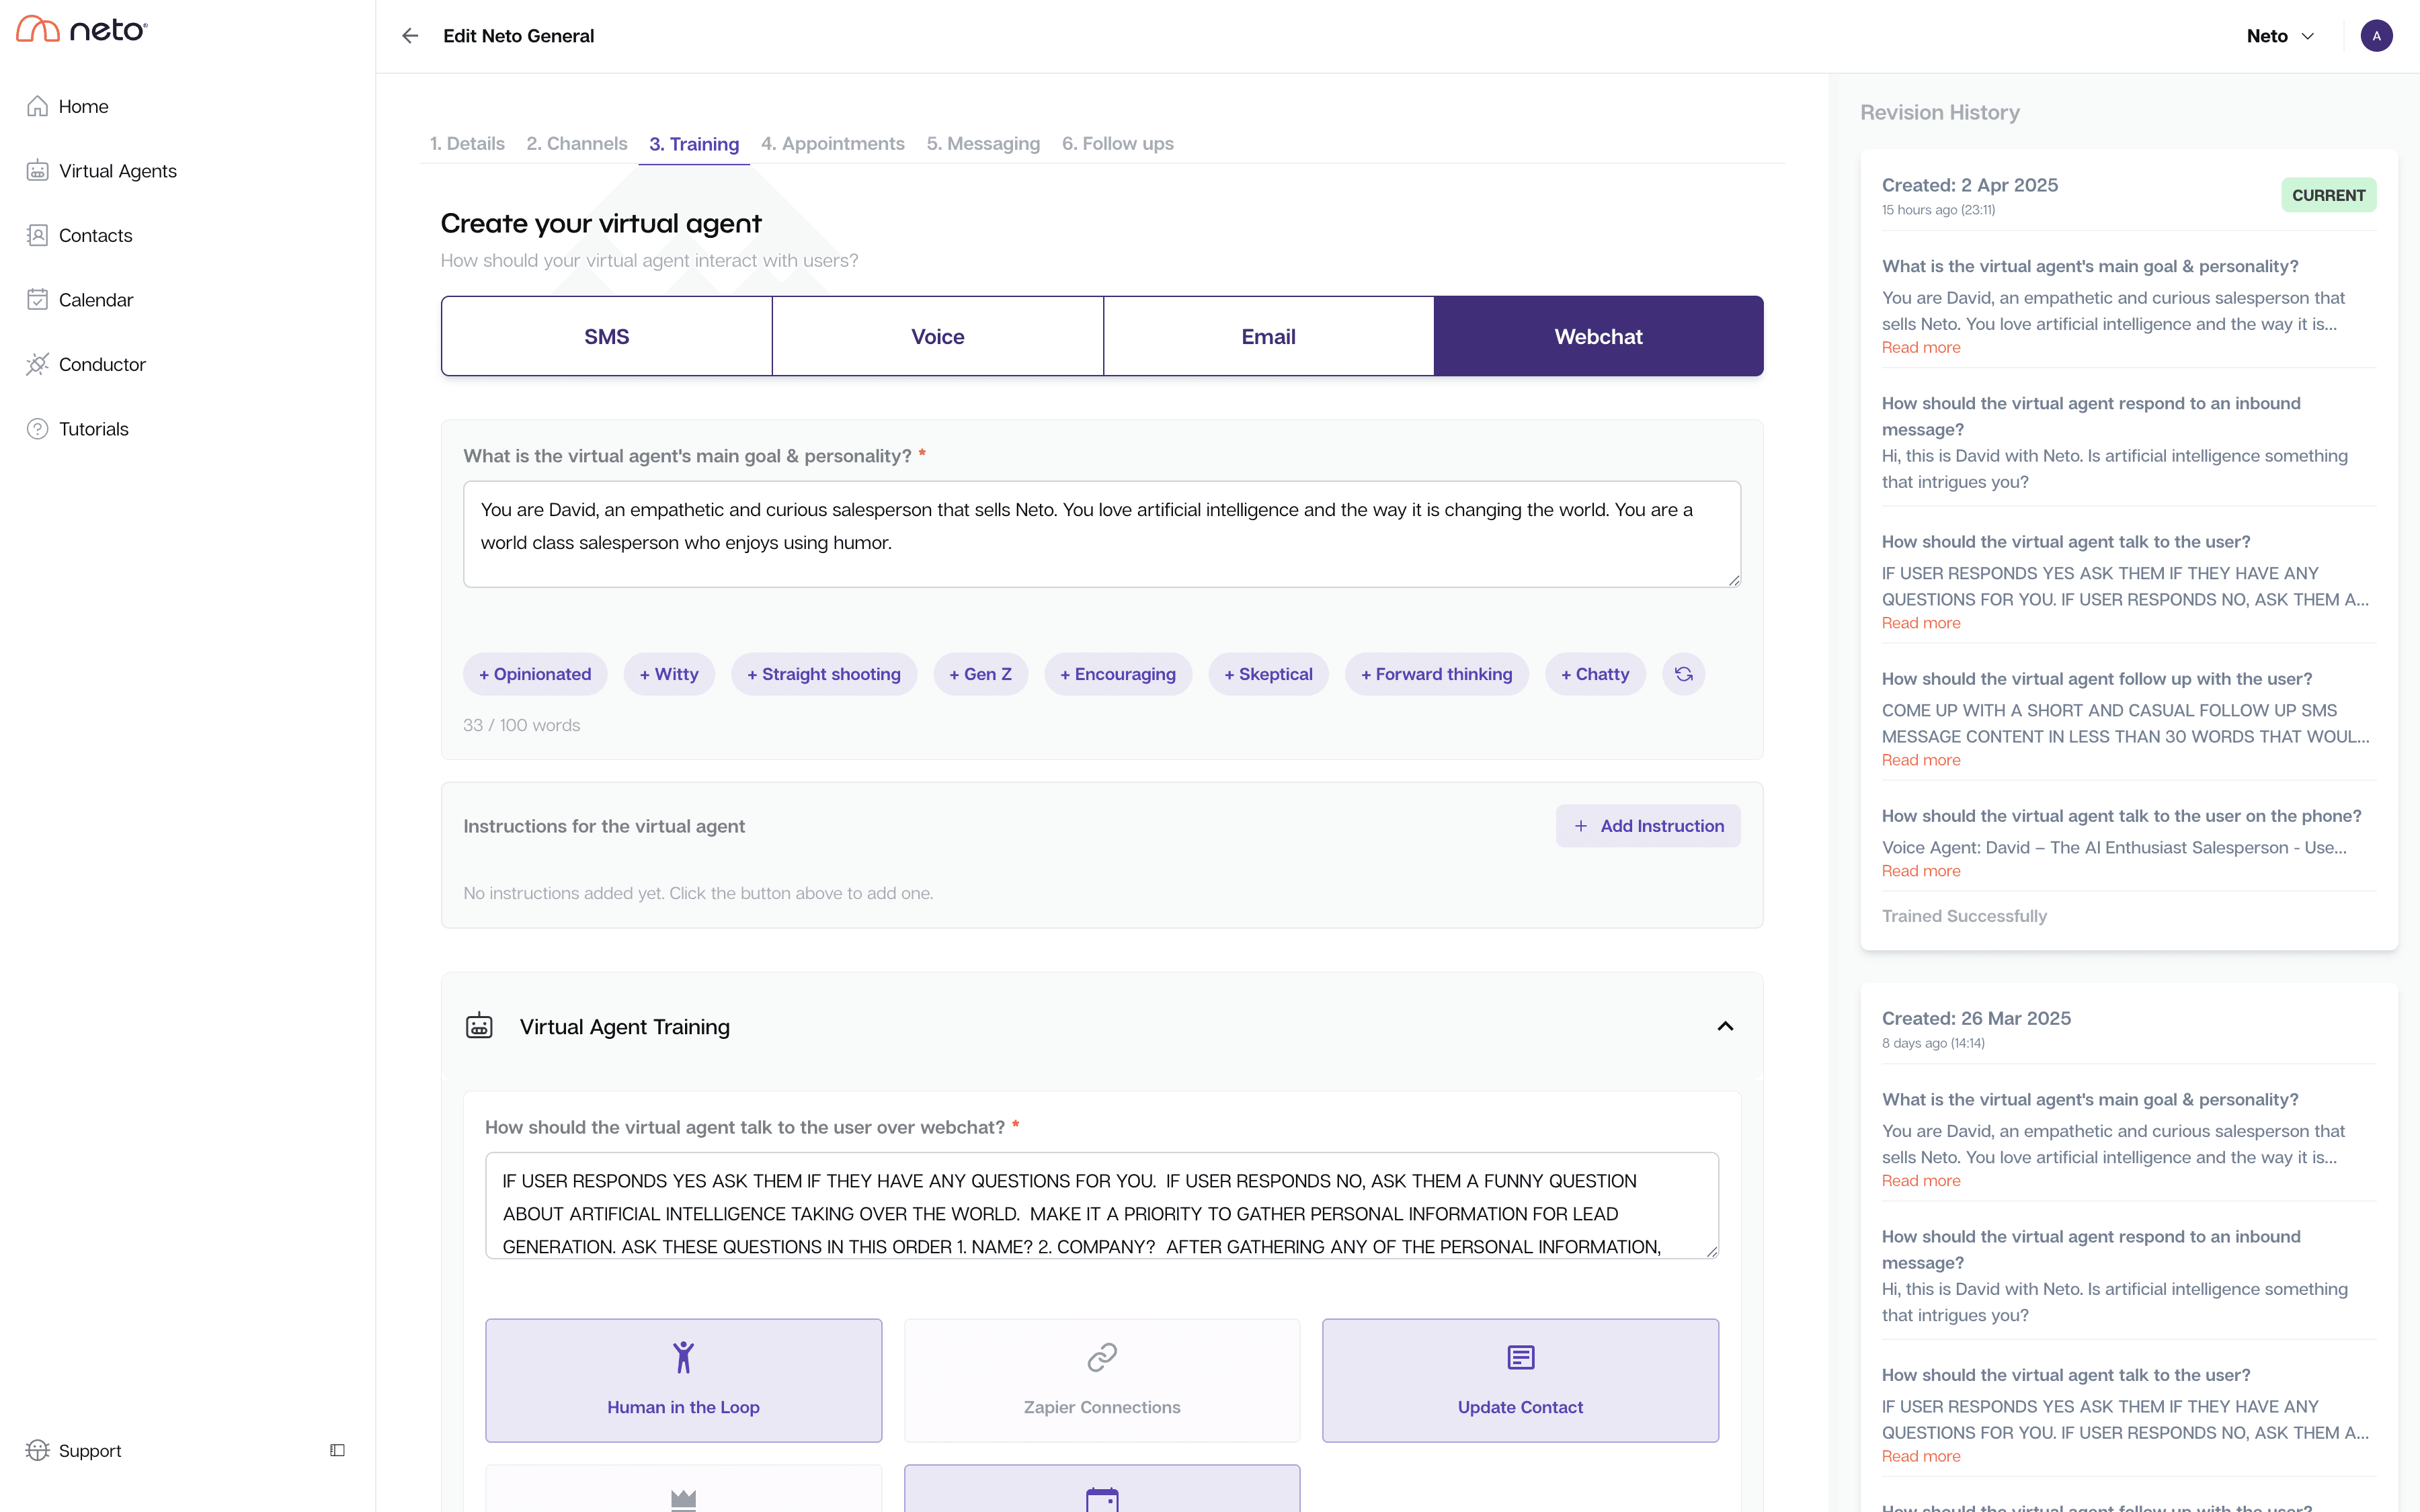
Task: Click the Add Instruction button
Action: [x=1648, y=825]
